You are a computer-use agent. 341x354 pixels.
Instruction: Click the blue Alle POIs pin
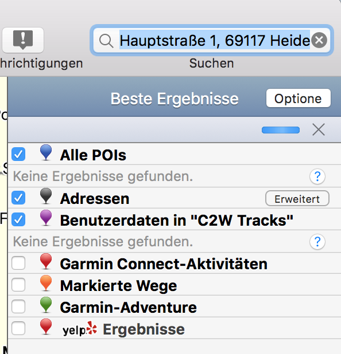coord(46,152)
